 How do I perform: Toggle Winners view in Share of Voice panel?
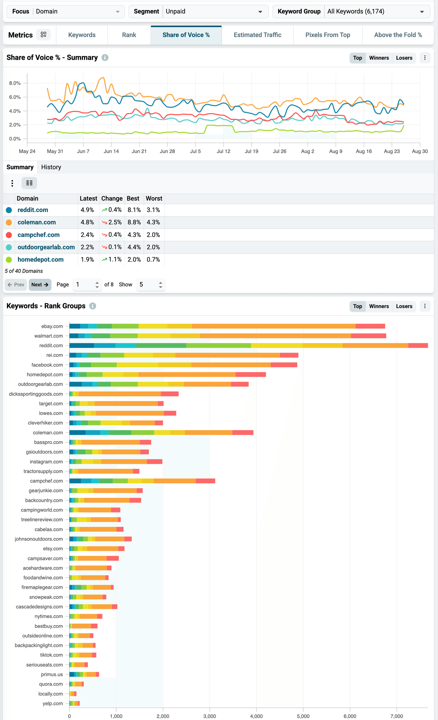coord(379,58)
